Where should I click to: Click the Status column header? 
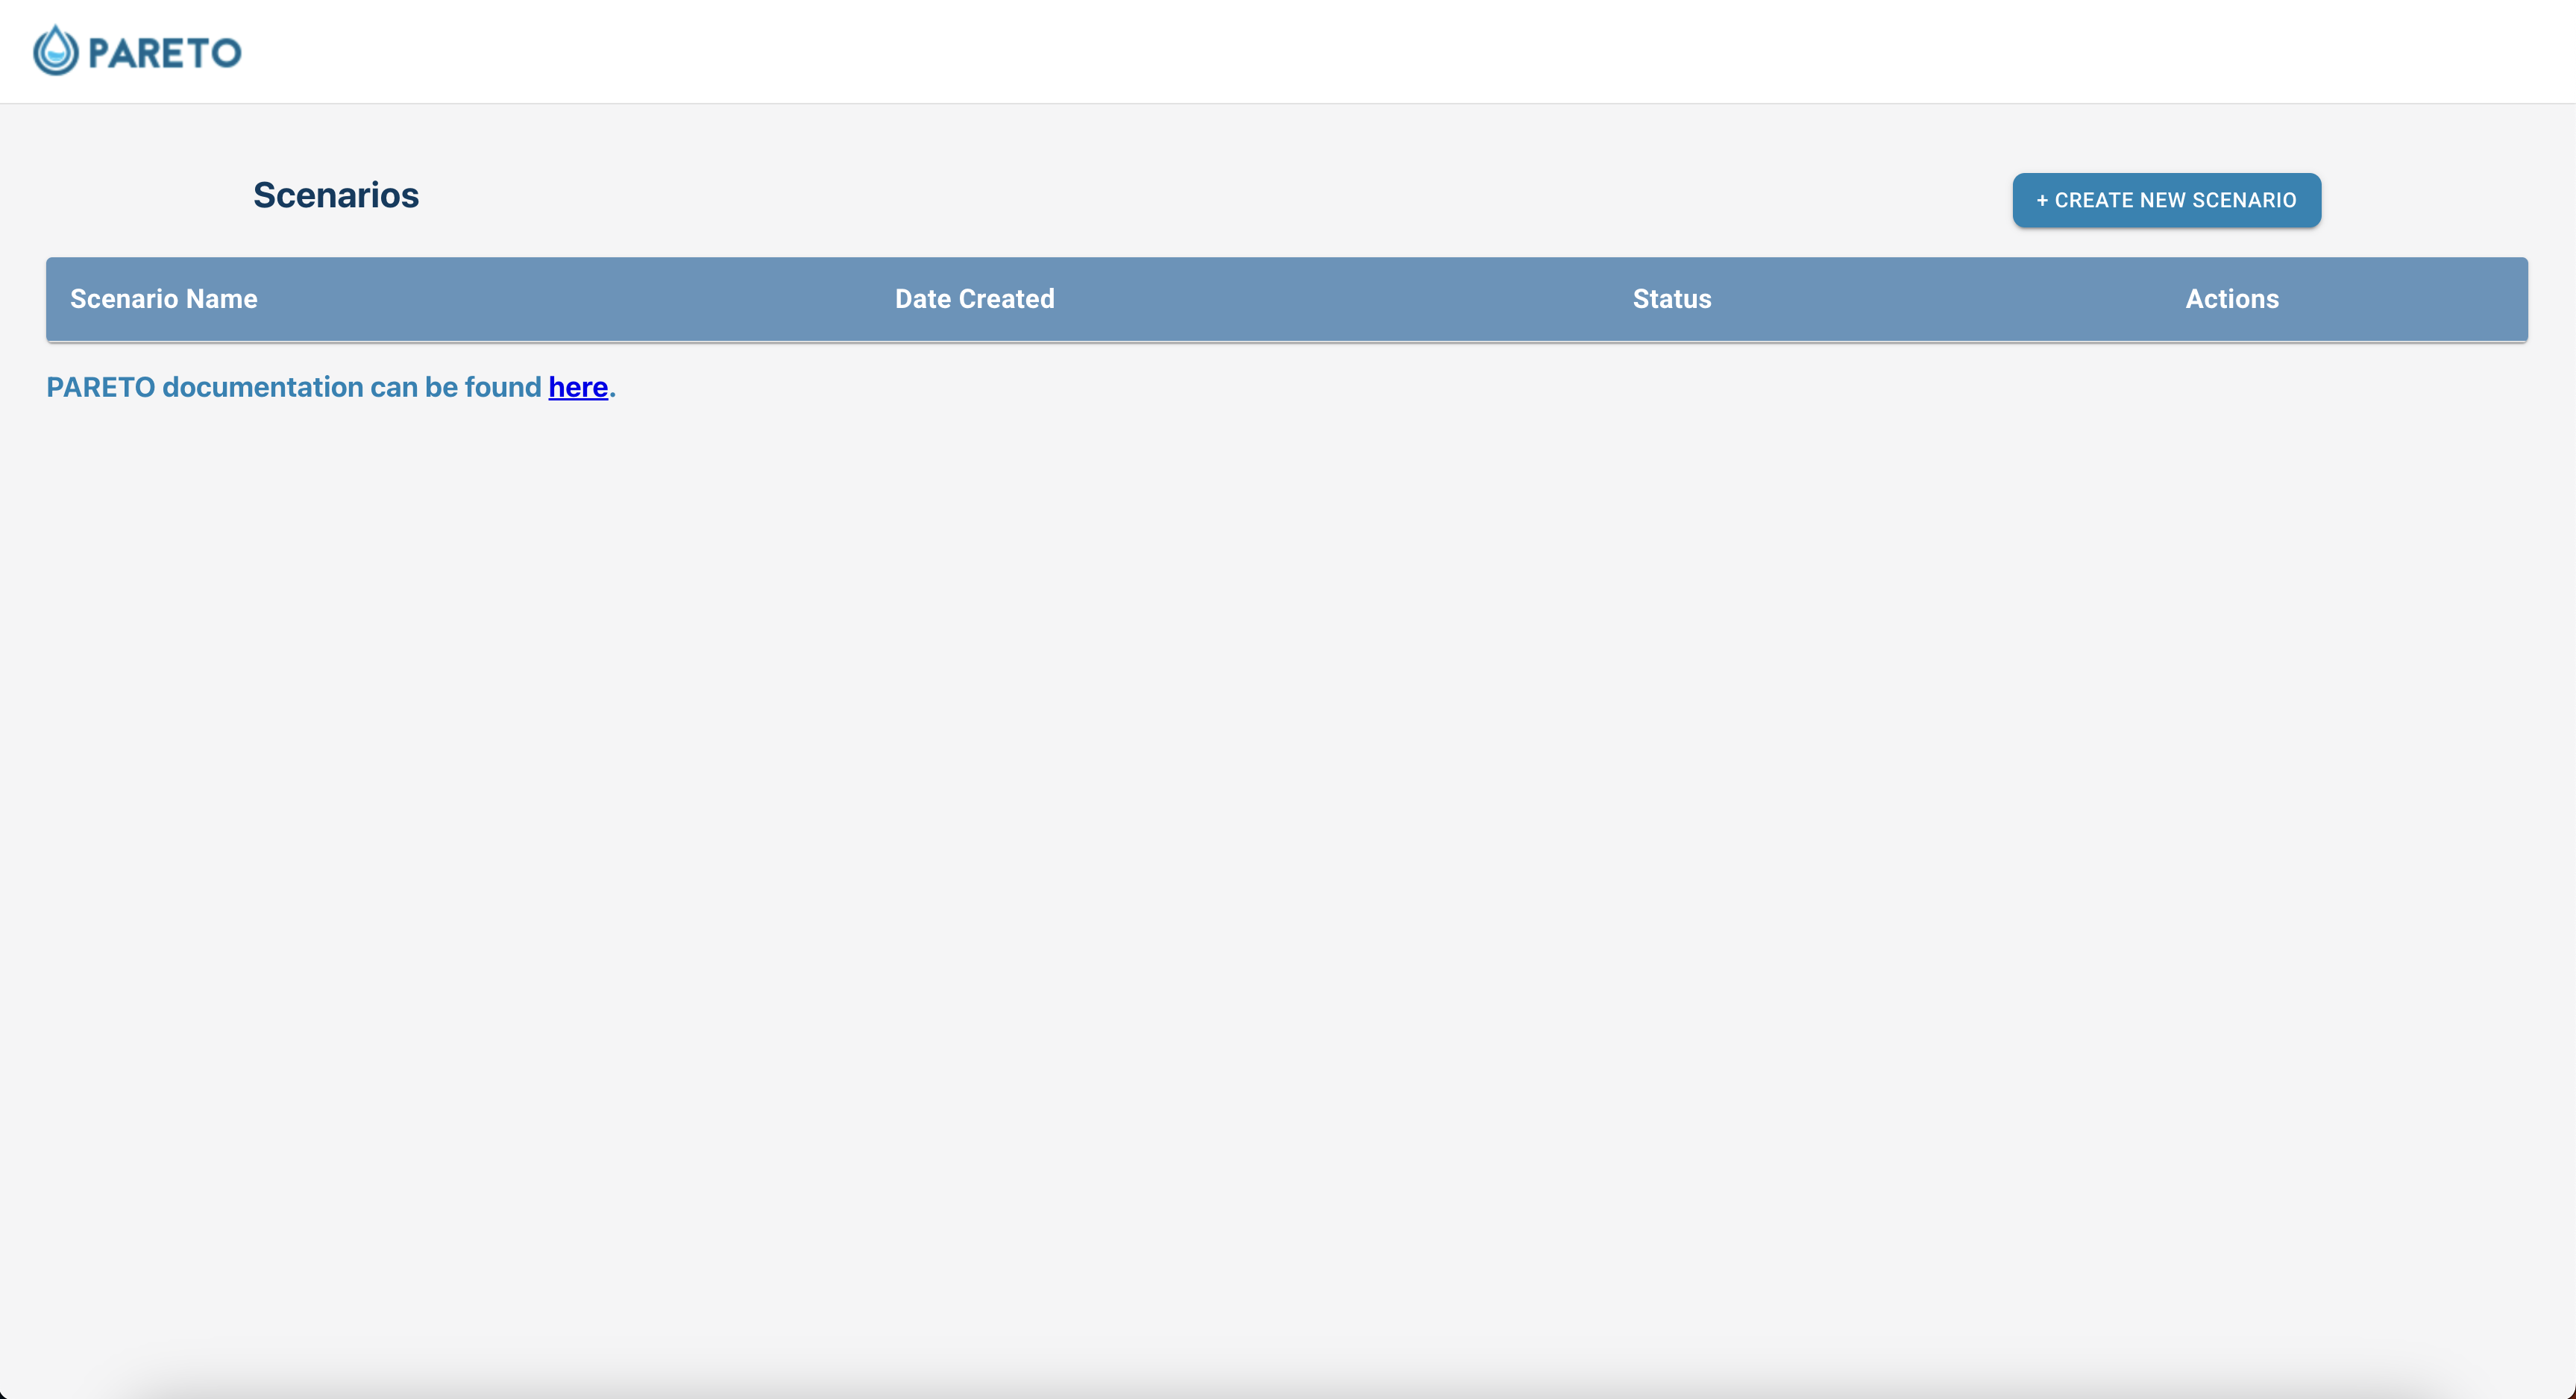tap(1672, 299)
